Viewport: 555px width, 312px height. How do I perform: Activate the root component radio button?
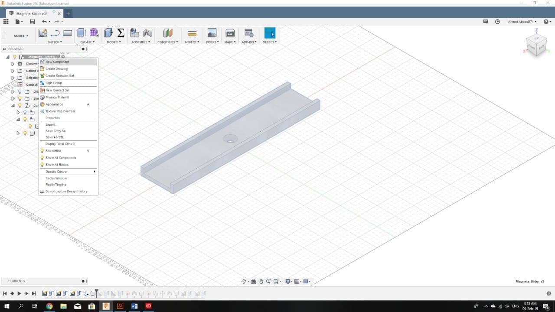pos(63,57)
